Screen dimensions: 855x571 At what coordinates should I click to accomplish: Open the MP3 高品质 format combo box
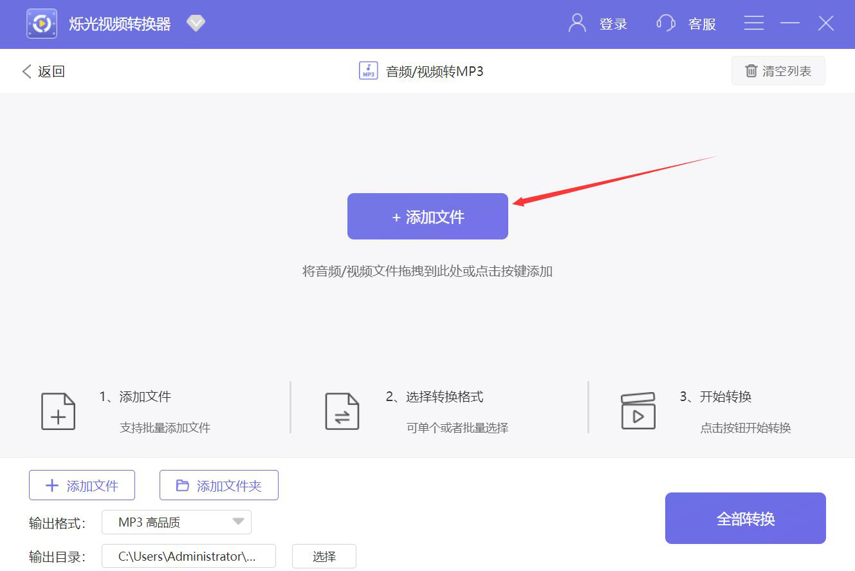pyautogui.click(x=176, y=522)
